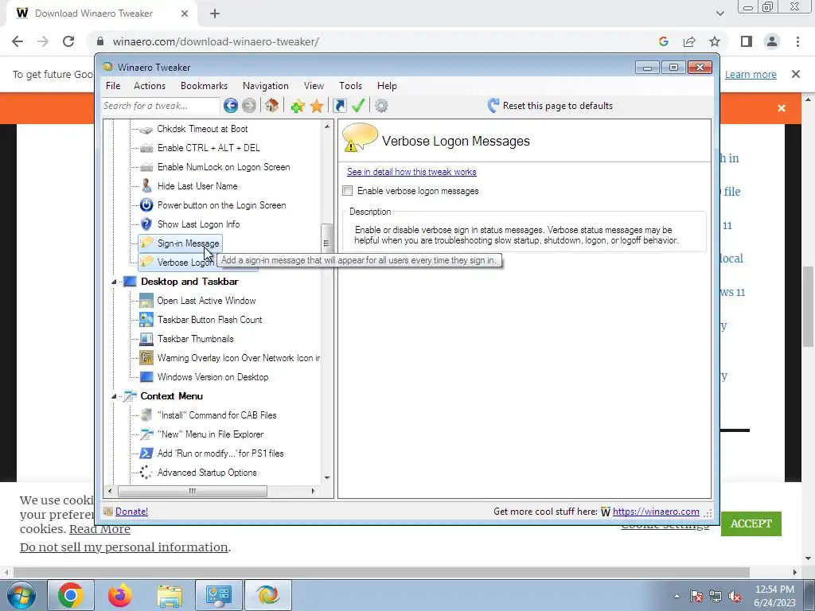
Task: Select the Sign-in Message tree item
Action: [x=179, y=243]
